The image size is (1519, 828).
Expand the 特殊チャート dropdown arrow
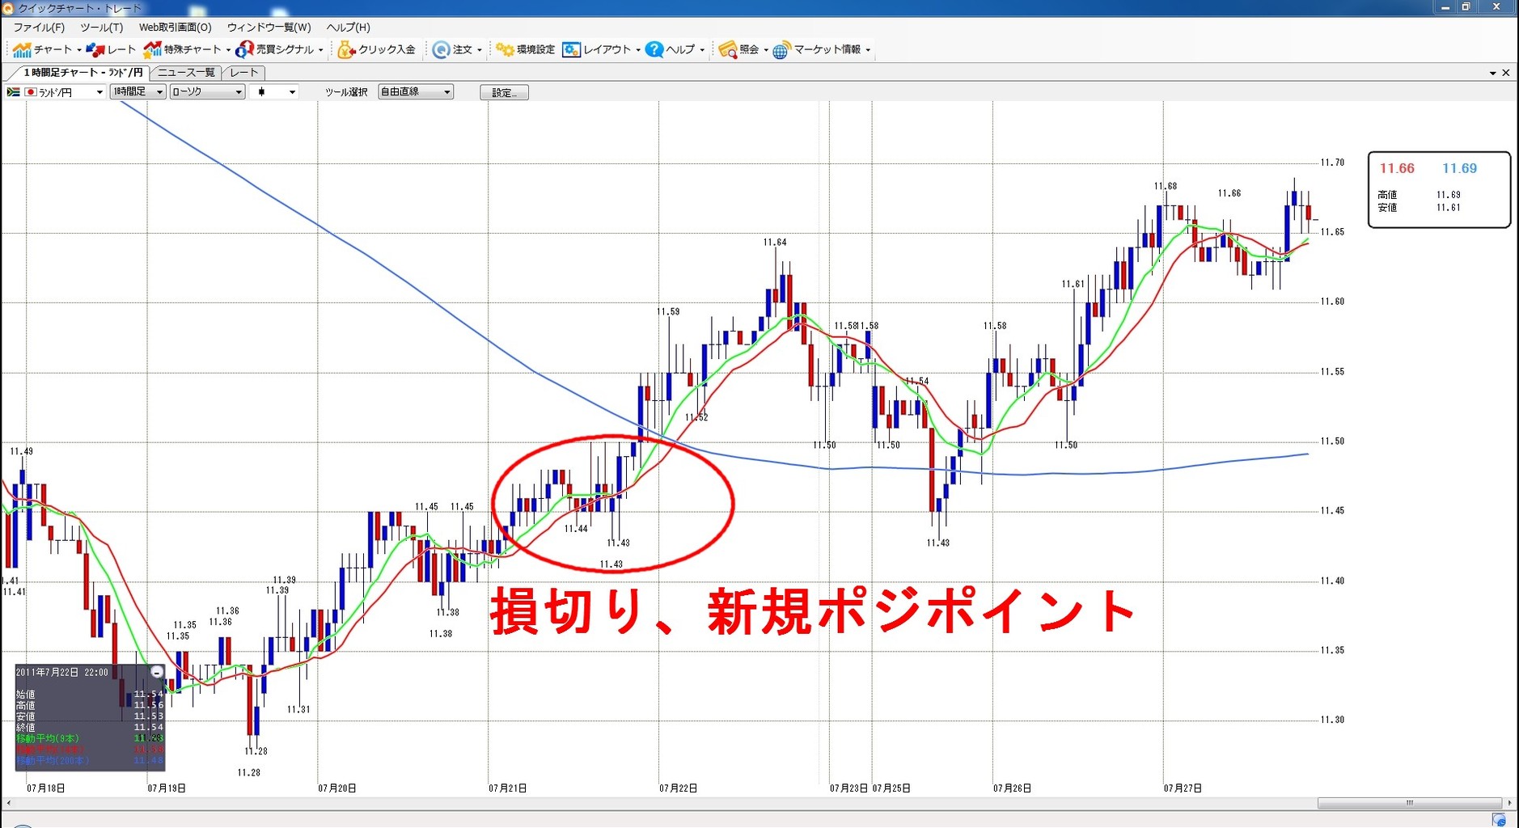228,50
